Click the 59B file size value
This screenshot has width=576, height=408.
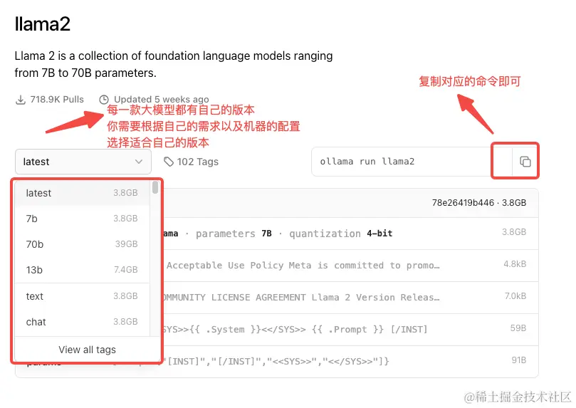[518, 328]
